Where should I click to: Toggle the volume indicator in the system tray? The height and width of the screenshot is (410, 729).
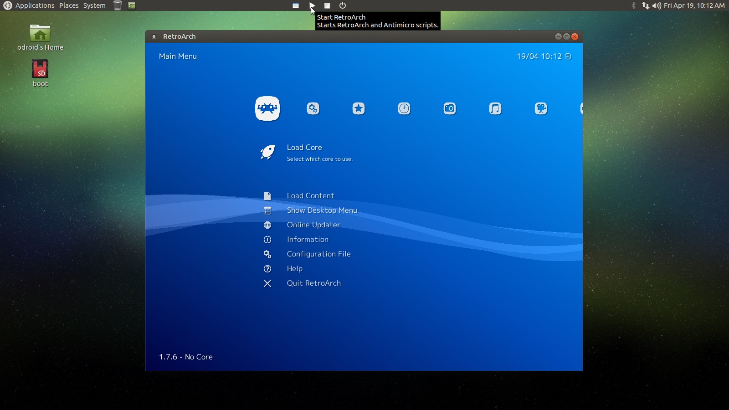pos(656,5)
